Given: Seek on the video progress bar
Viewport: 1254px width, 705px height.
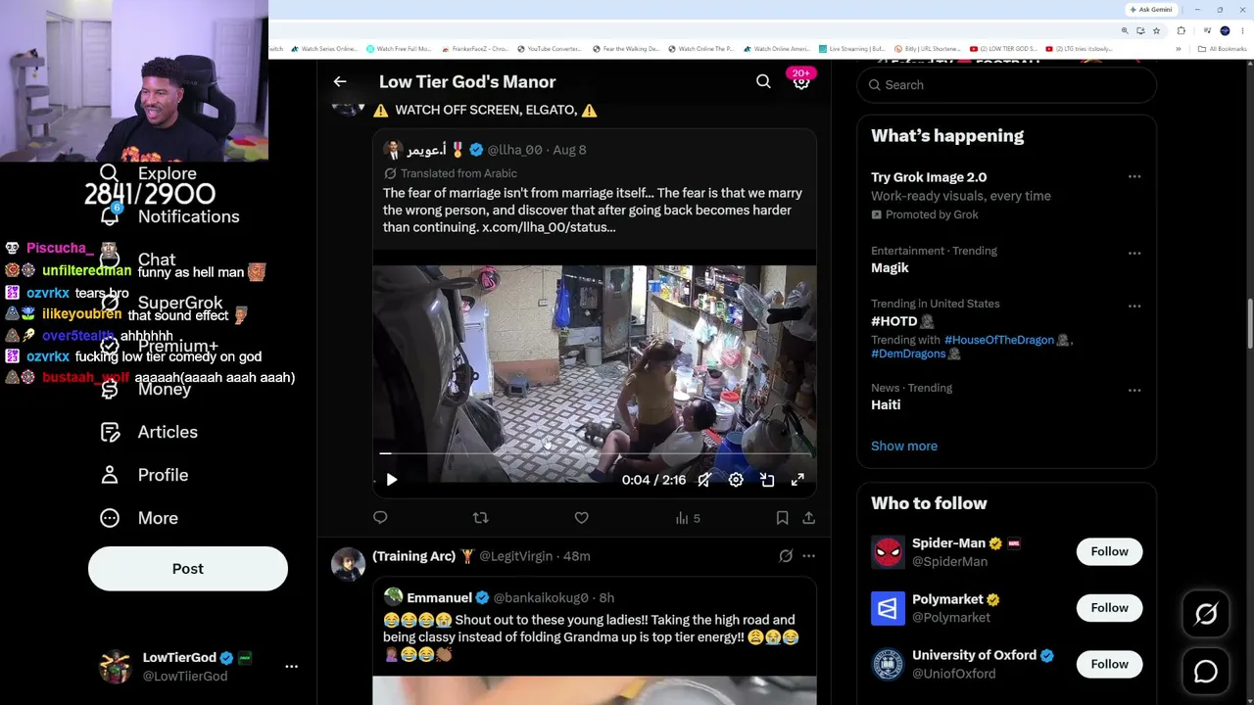Looking at the screenshot, I should tap(595, 454).
